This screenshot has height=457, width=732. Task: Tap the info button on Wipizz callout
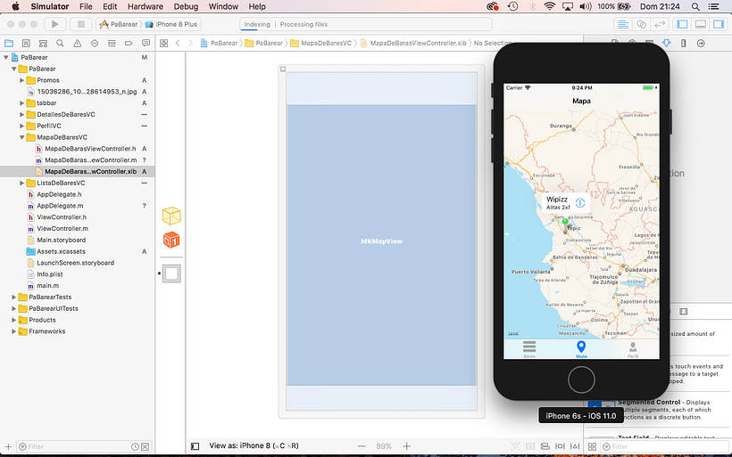point(580,202)
